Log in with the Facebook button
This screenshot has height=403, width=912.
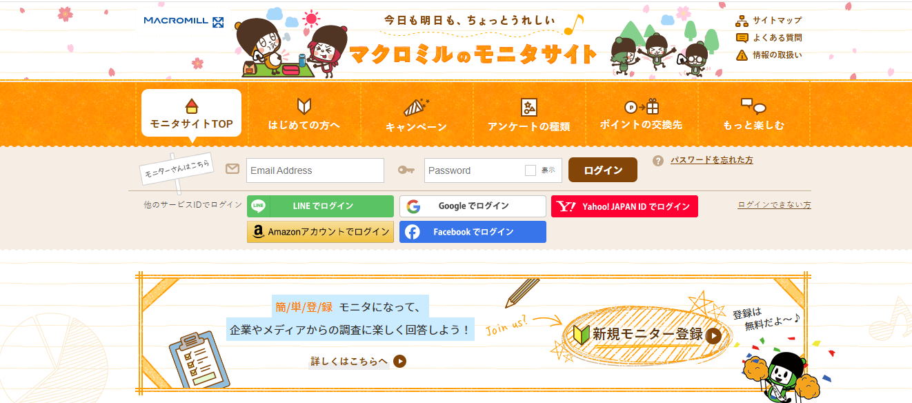(473, 232)
